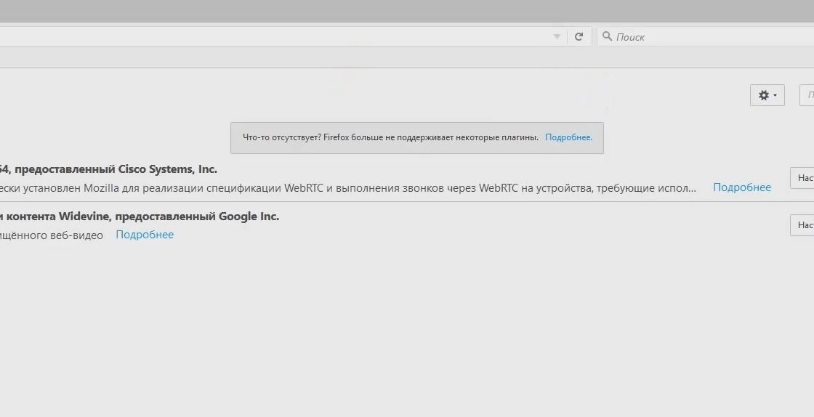
Task: Select plugin title mentioning Widevine Google Inc.
Action: 140,216
